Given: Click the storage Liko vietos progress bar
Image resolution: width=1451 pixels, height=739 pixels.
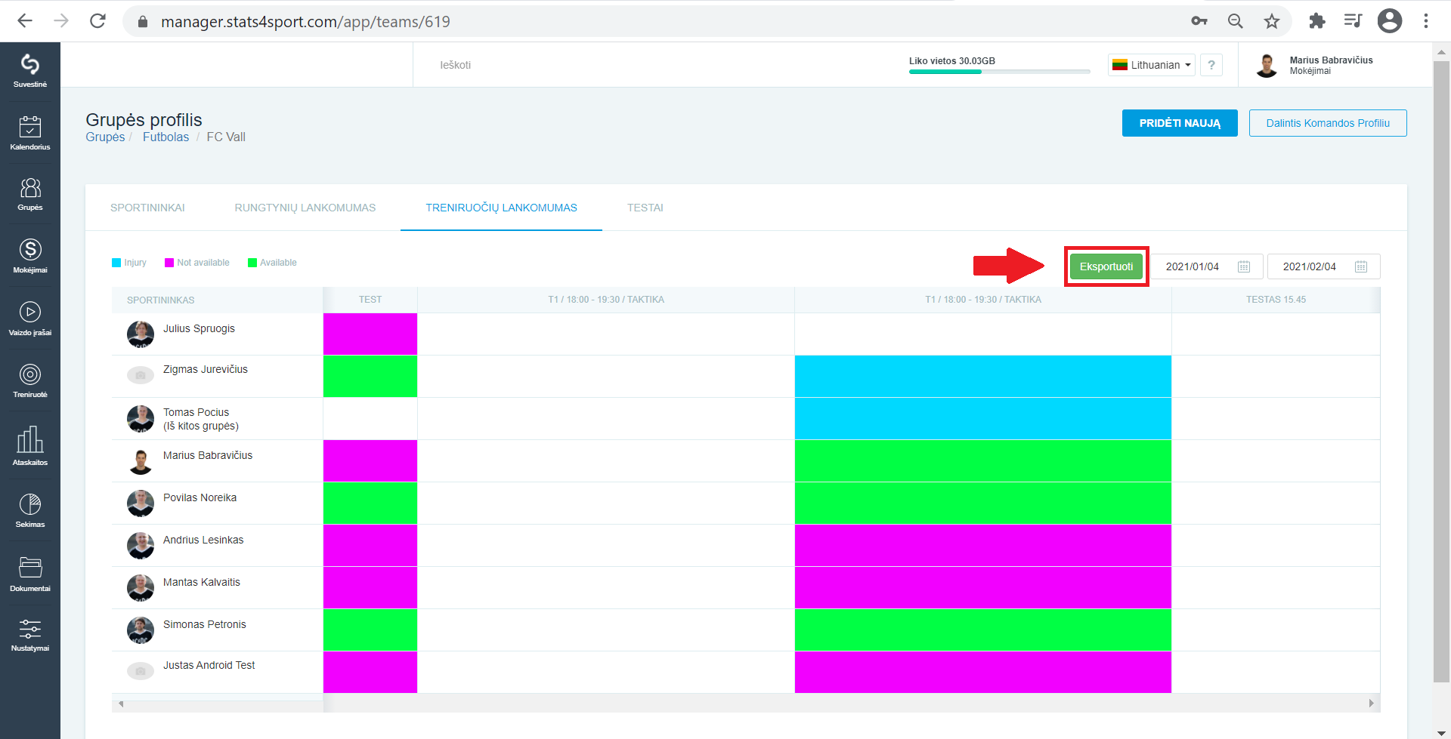Looking at the screenshot, I should (1000, 72).
